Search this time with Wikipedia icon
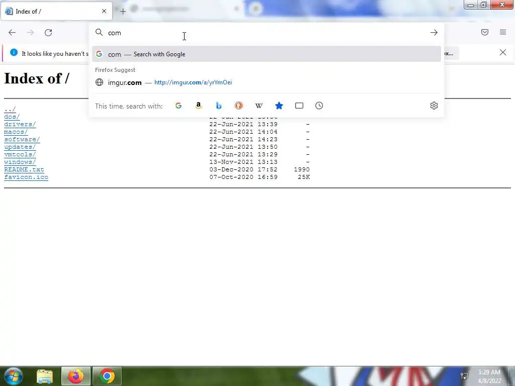 (259, 106)
